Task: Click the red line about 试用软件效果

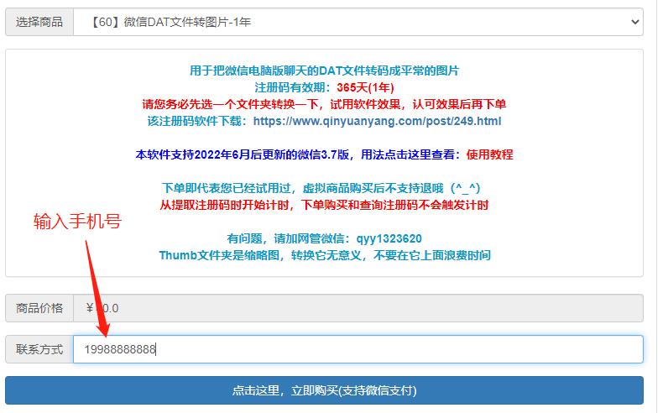Action: pyautogui.click(x=324, y=104)
